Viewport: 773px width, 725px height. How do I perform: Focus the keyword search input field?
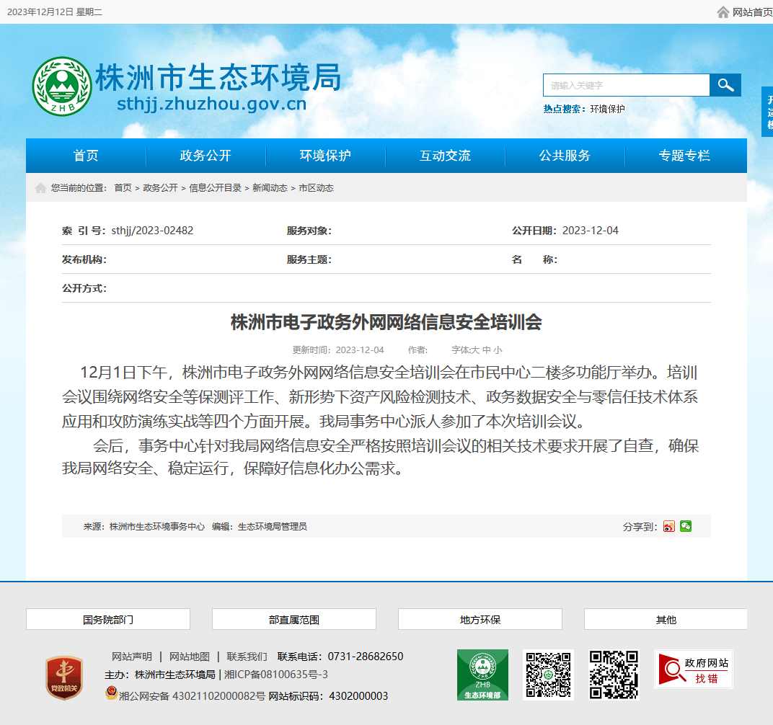(x=626, y=85)
